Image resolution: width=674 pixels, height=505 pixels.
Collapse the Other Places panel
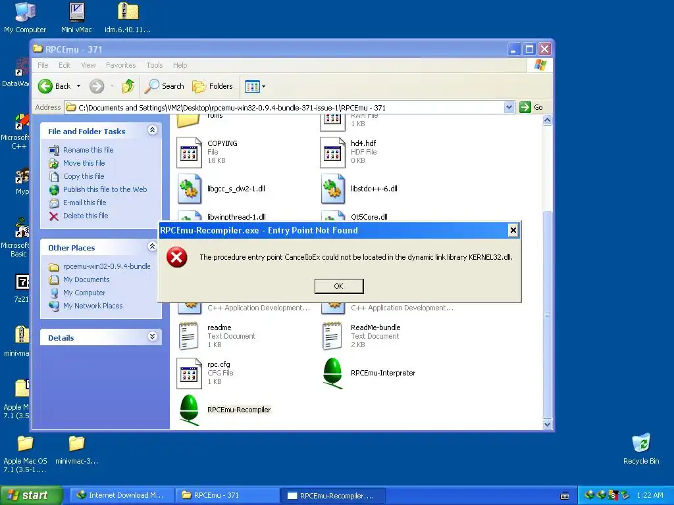pos(152,247)
